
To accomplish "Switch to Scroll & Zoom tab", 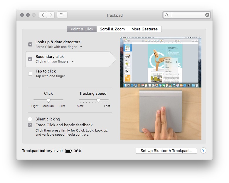I will point(112,29).
